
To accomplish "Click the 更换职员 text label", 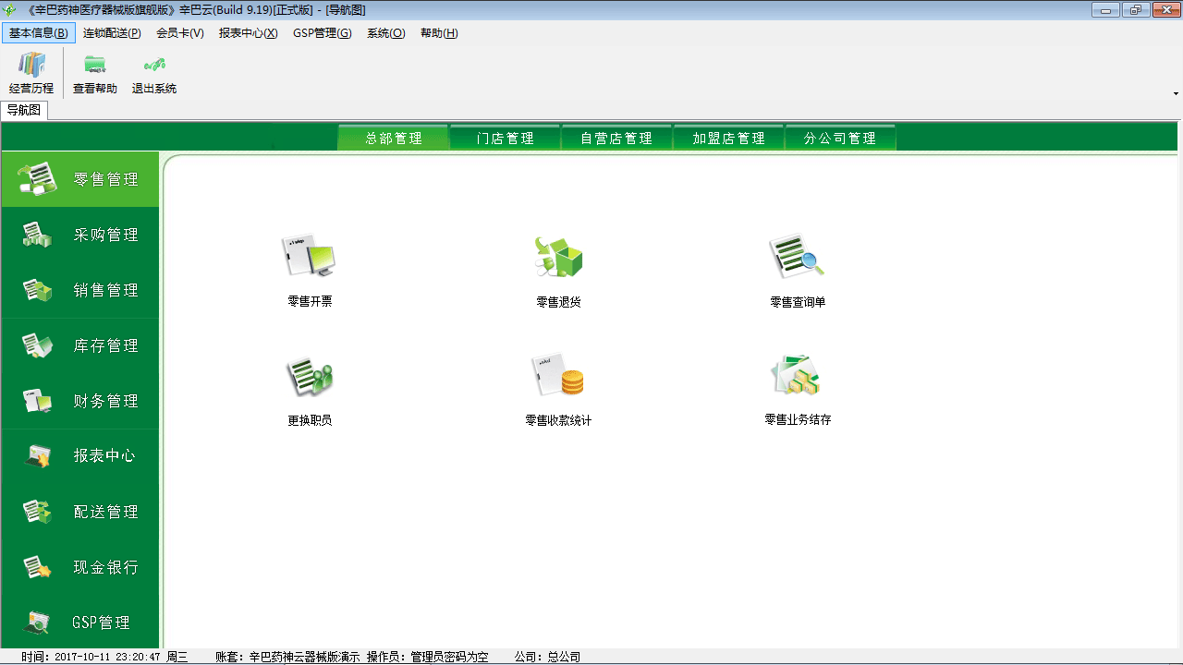I will coord(310,420).
